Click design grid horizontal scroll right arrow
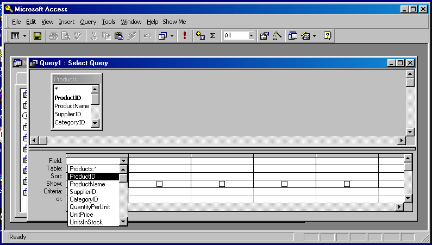 [x=399, y=206]
